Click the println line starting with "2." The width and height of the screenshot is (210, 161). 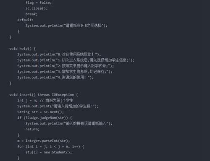[x=66, y=66]
